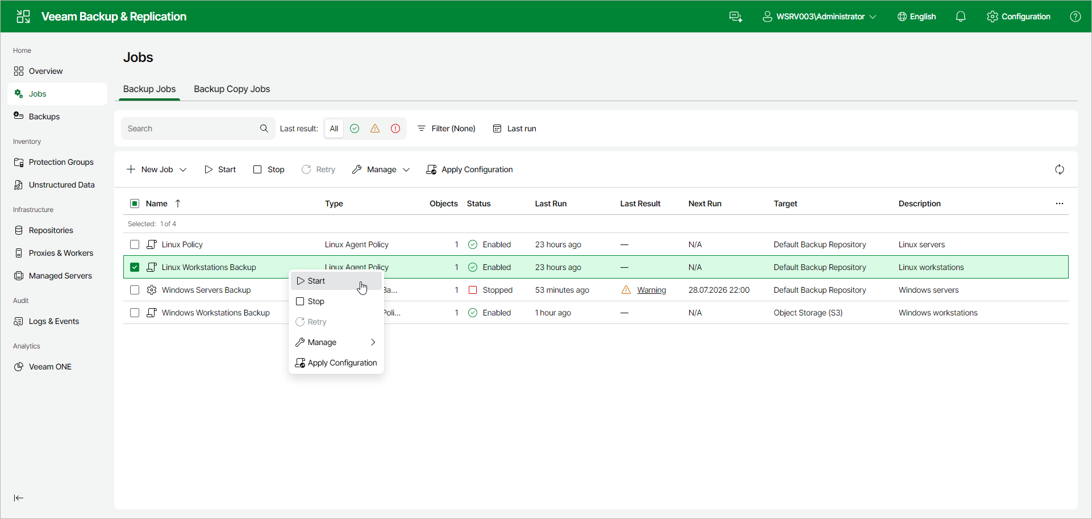Choose Start in the context menu
This screenshot has height=519, width=1092.
[336, 281]
